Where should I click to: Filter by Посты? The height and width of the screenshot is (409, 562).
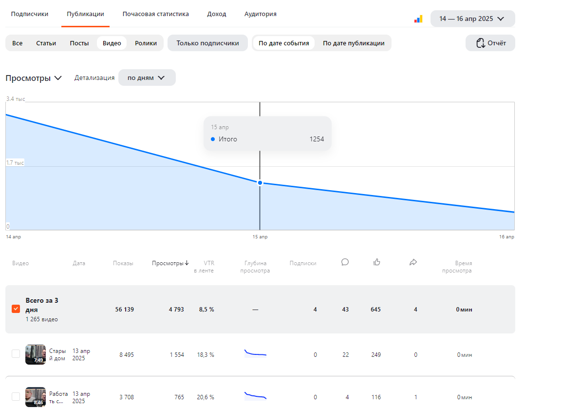79,43
